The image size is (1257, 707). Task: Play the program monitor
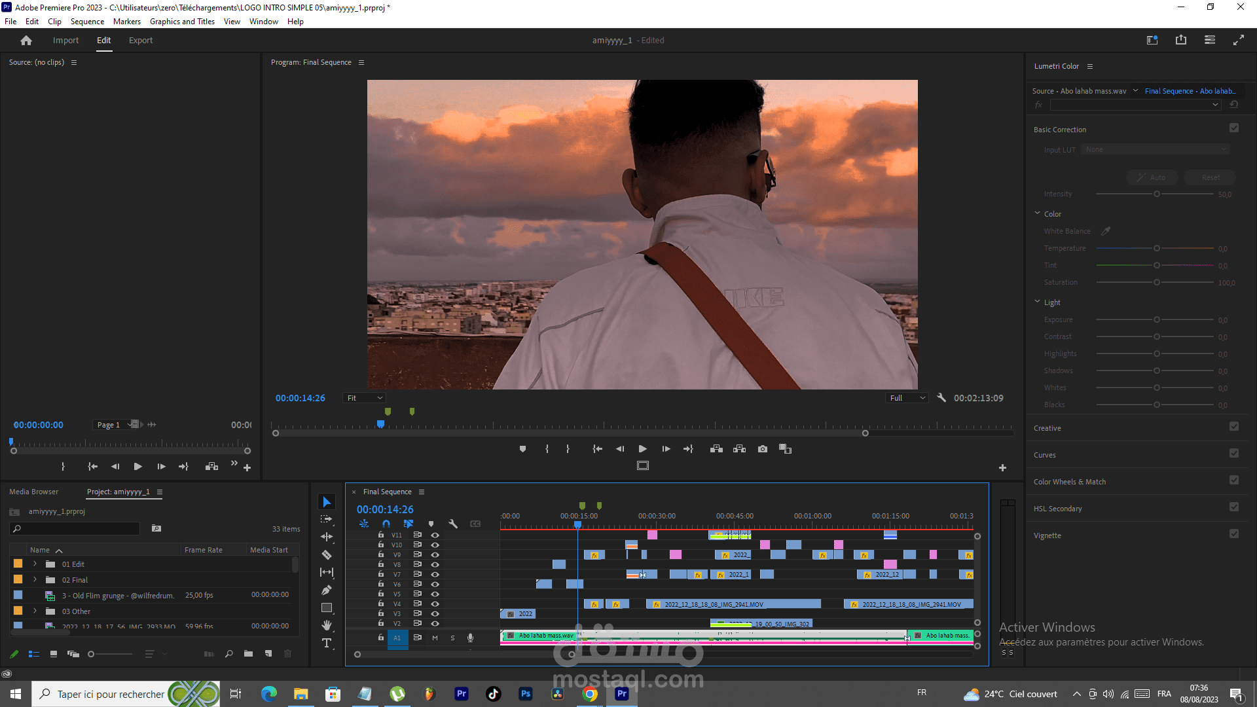coord(642,449)
